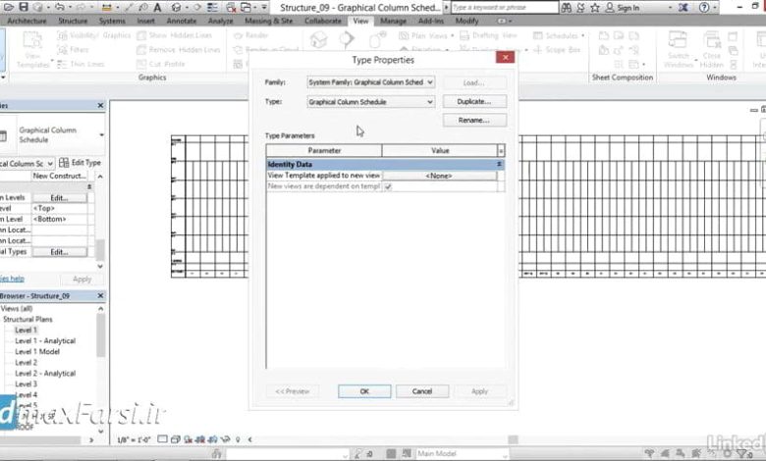Open the instance filter dropdown beside Edit Type
Viewport: 766px width, 461px height.
(x=50, y=164)
